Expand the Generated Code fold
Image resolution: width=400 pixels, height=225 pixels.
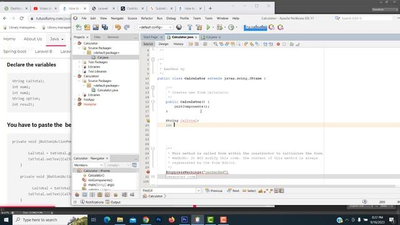pyautogui.click(x=153, y=176)
